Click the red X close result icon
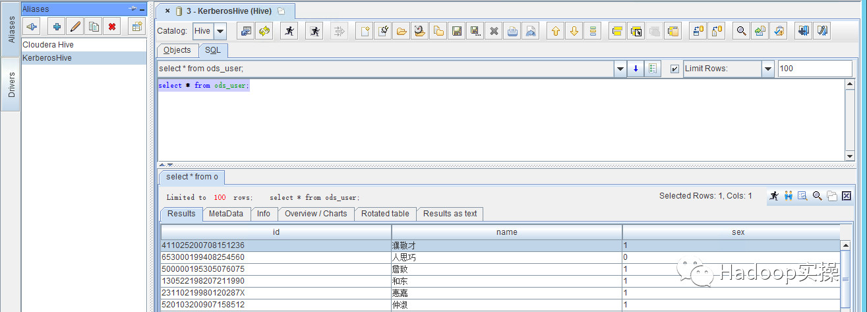867x312 pixels. pos(847,196)
